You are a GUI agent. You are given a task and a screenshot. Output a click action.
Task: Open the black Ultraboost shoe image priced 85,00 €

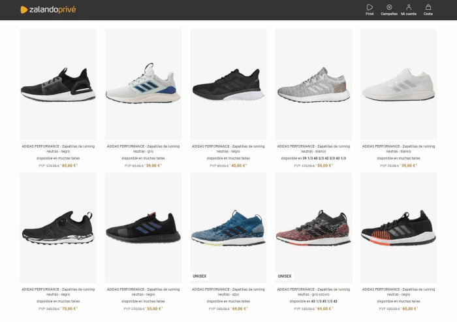pos(58,85)
